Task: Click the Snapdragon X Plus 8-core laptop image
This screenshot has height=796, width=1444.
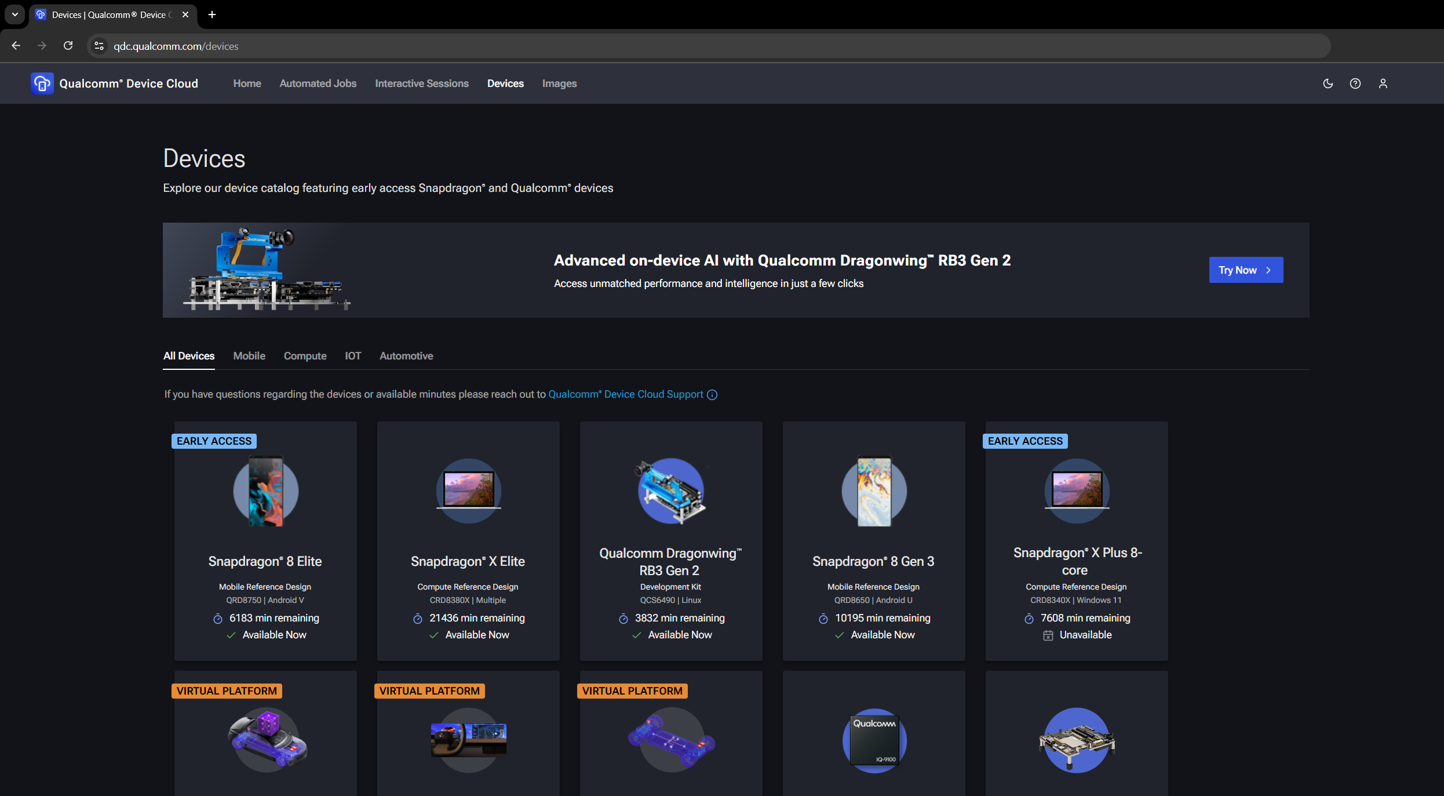Action: tap(1077, 490)
